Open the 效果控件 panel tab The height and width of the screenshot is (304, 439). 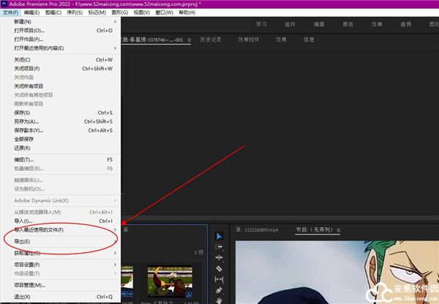tap(249, 39)
